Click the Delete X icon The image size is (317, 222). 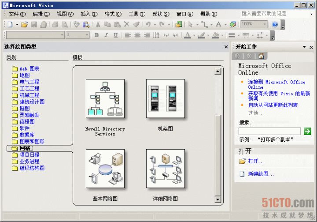pyautogui.click(x=126, y=24)
